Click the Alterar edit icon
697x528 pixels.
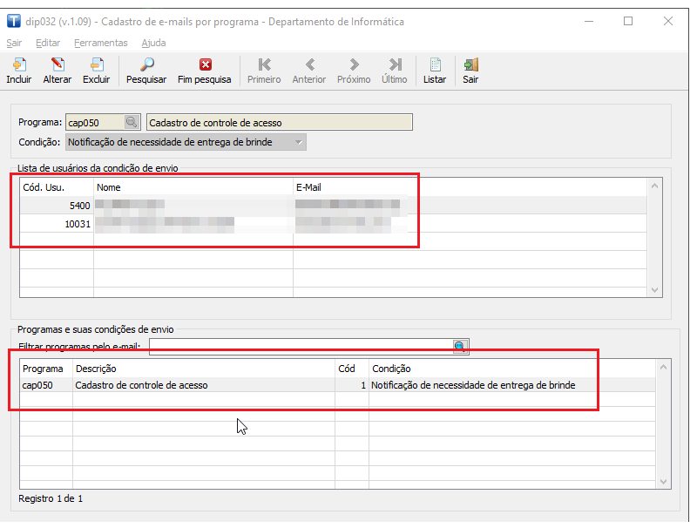pyautogui.click(x=58, y=65)
